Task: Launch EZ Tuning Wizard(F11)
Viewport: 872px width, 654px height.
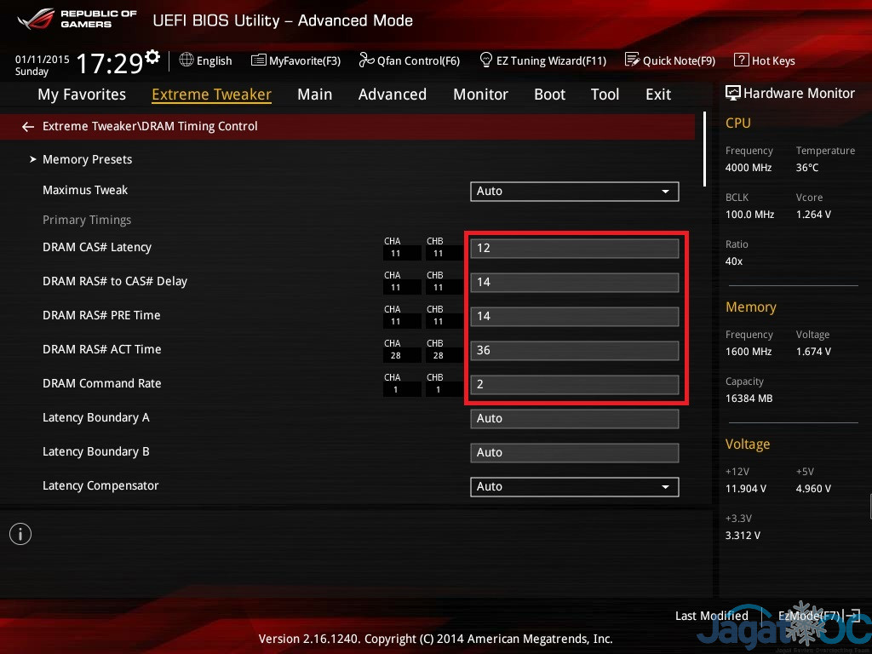Action: tap(542, 60)
